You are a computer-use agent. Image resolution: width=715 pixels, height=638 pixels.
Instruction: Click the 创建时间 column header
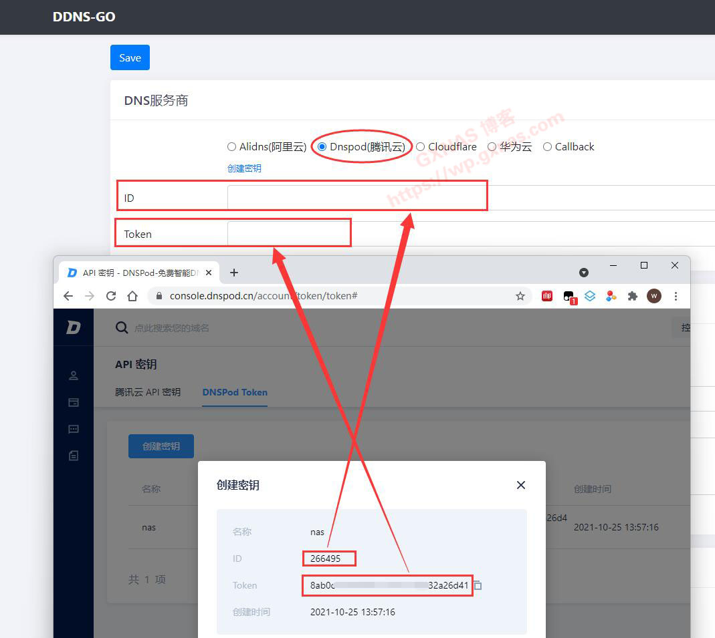(x=593, y=489)
